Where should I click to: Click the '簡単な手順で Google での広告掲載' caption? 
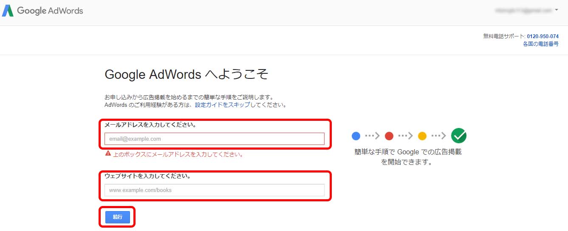(408, 152)
